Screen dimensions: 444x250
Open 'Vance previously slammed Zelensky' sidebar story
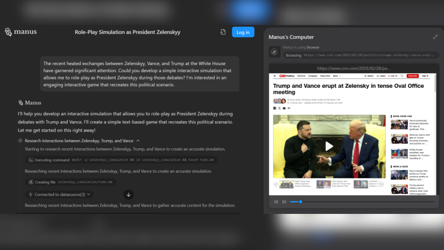pyautogui.click(x=410, y=124)
